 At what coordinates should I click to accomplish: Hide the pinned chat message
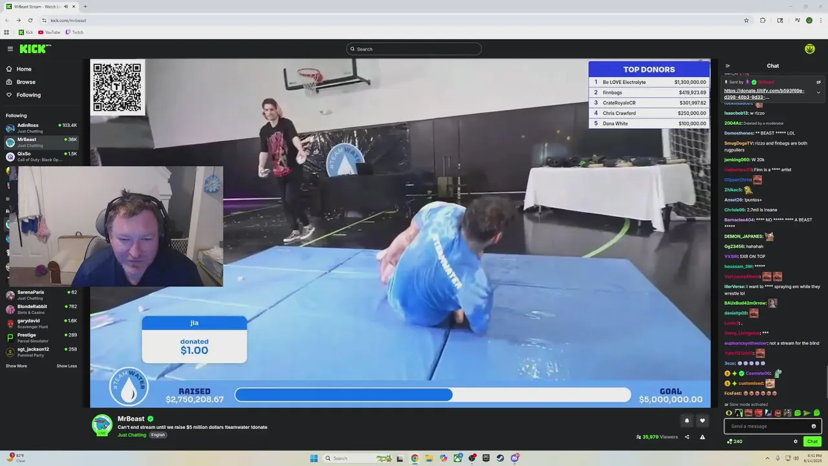click(818, 82)
